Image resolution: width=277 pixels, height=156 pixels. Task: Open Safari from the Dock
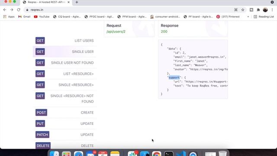78,154
